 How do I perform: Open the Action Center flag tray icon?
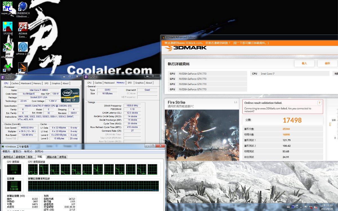(x=306, y=207)
